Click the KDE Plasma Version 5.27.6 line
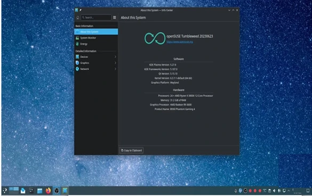This screenshot has width=312, height=196. pyautogui.click(x=163, y=65)
